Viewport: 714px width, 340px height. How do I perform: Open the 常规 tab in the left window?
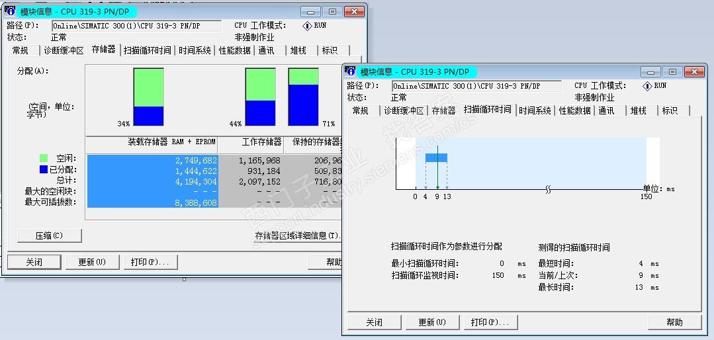click(21, 50)
